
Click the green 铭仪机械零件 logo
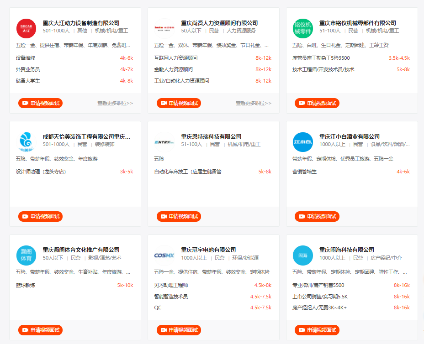pos(302,28)
